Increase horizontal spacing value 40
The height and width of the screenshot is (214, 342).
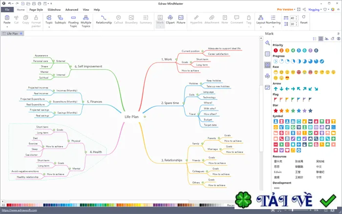click(x=297, y=17)
